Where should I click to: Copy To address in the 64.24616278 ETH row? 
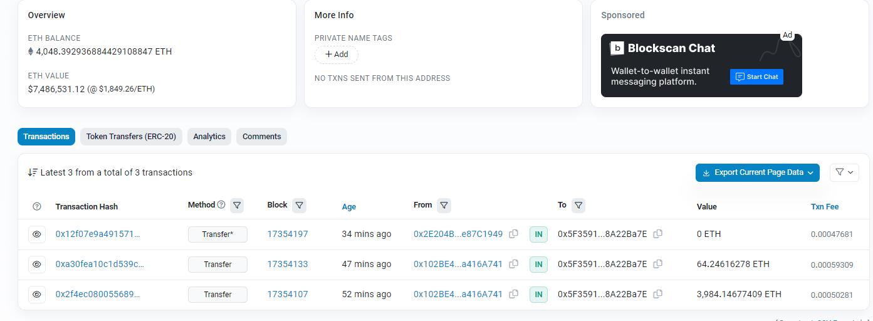657,264
